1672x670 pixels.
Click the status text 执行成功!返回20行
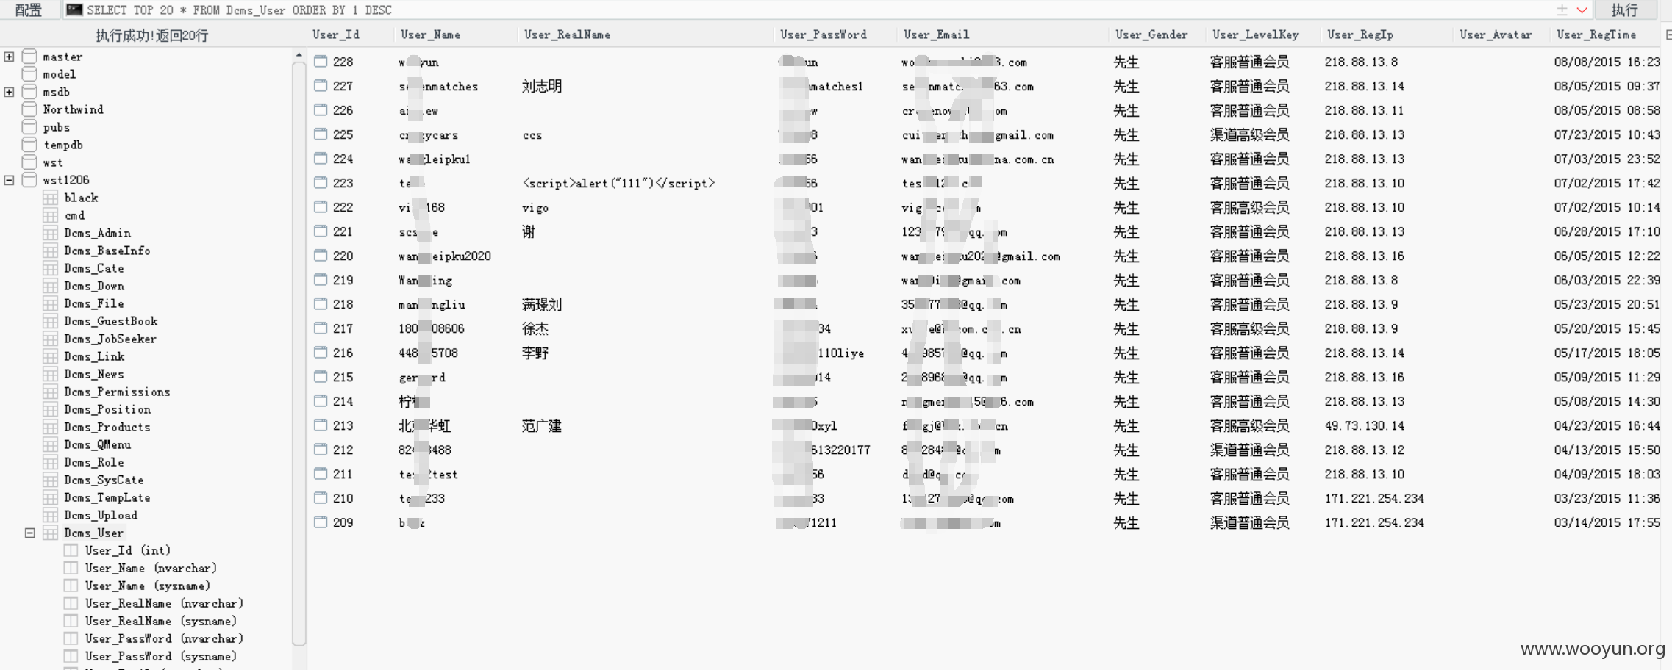(152, 35)
